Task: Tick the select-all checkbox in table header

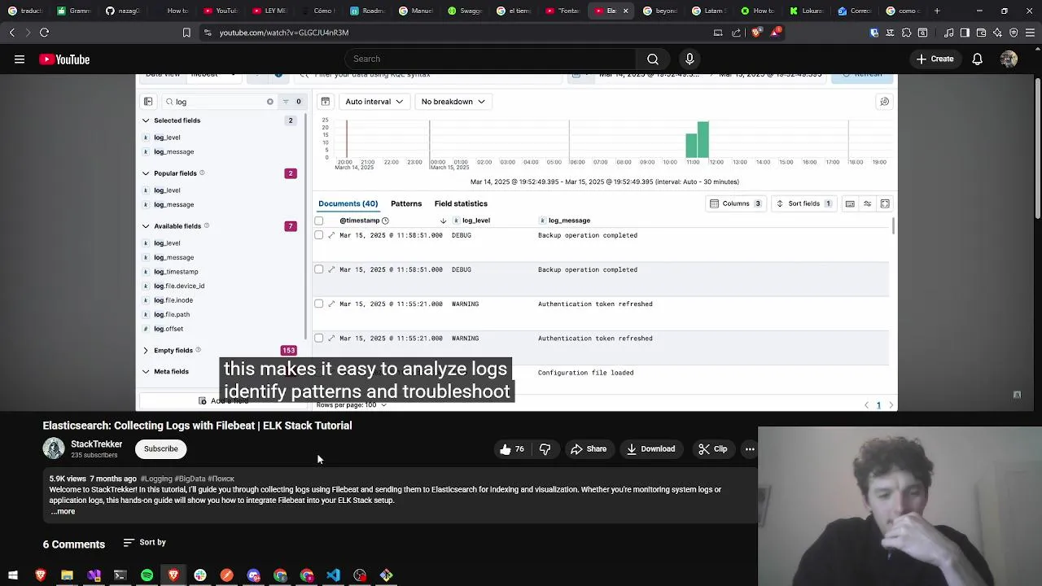Action: click(x=319, y=221)
